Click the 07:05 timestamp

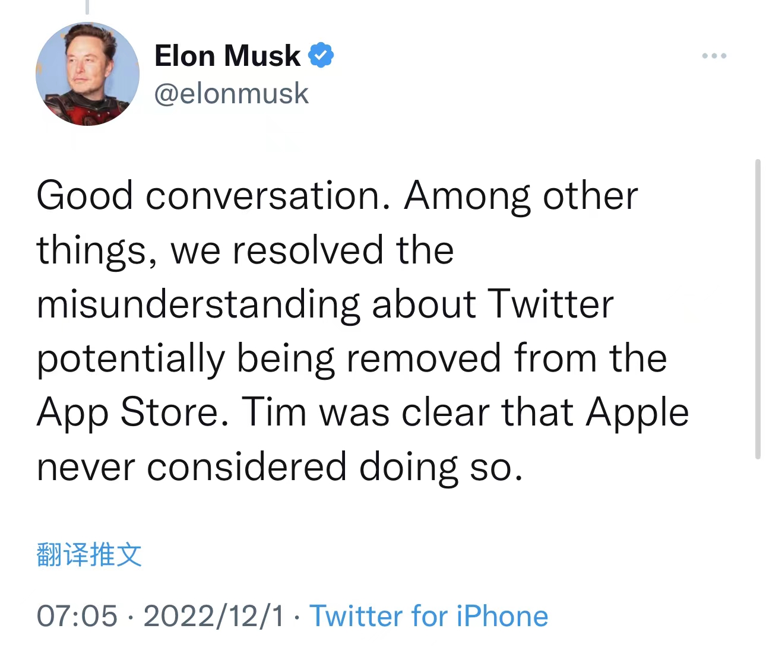click(77, 616)
